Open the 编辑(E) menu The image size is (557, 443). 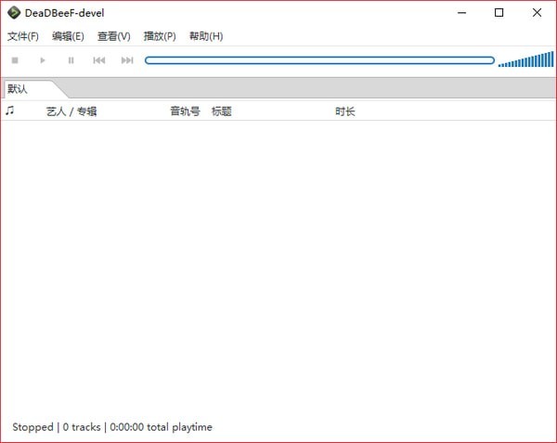pos(68,36)
